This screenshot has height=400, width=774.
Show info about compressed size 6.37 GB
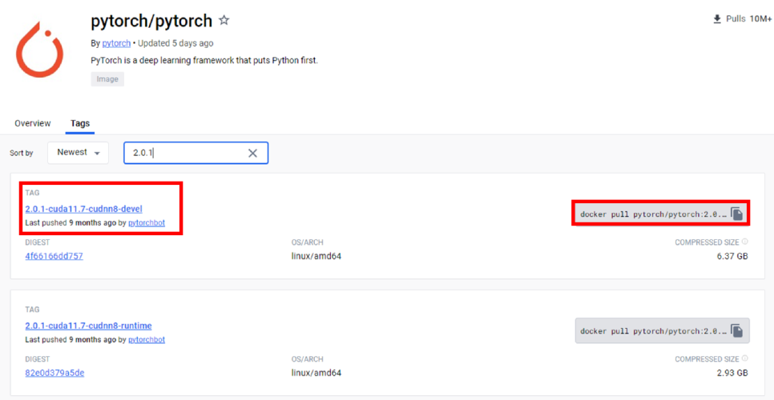click(x=745, y=242)
